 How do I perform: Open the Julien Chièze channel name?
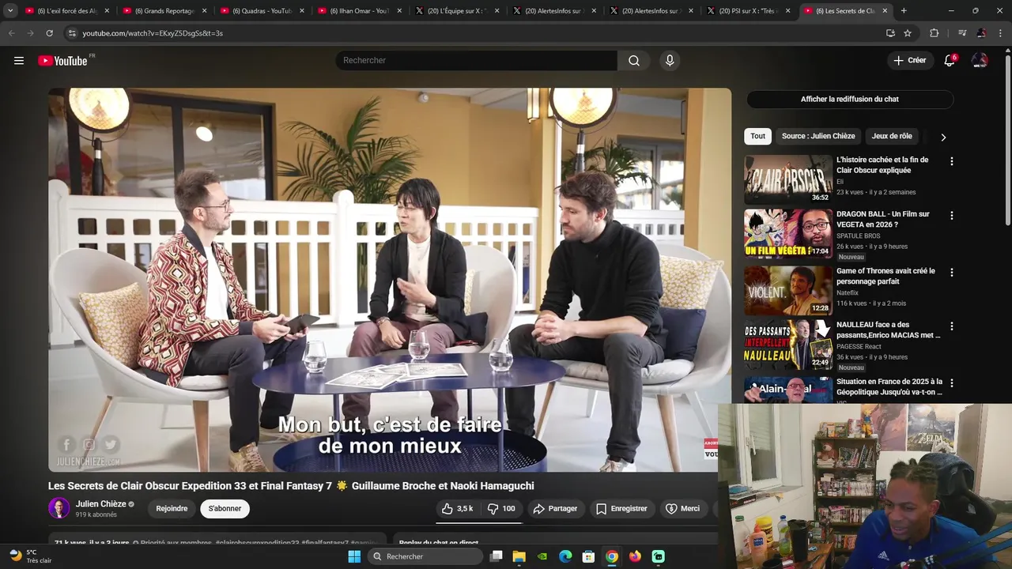[x=101, y=504]
